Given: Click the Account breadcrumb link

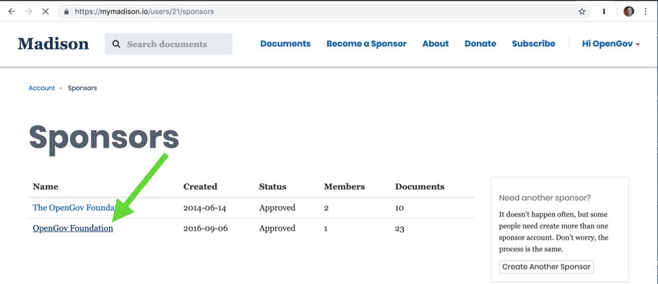Looking at the screenshot, I should tap(42, 88).
